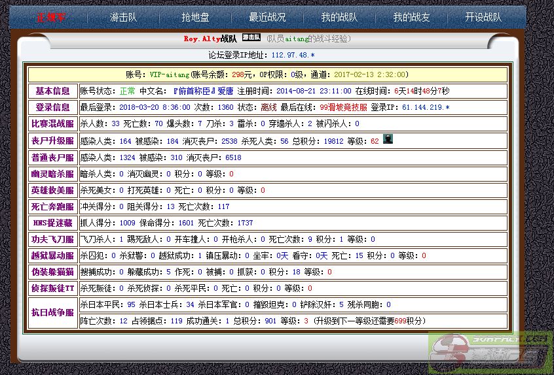
Task: Open the 抢地盘 menu item
Action: (x=197, y=18)
